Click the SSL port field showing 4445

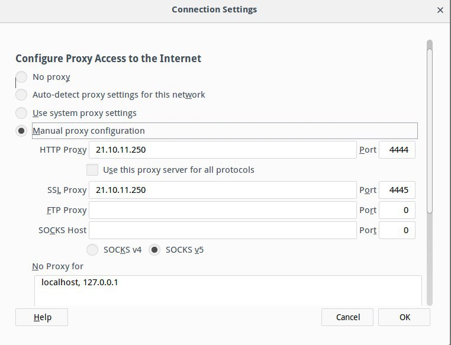(x=397, y=190)
